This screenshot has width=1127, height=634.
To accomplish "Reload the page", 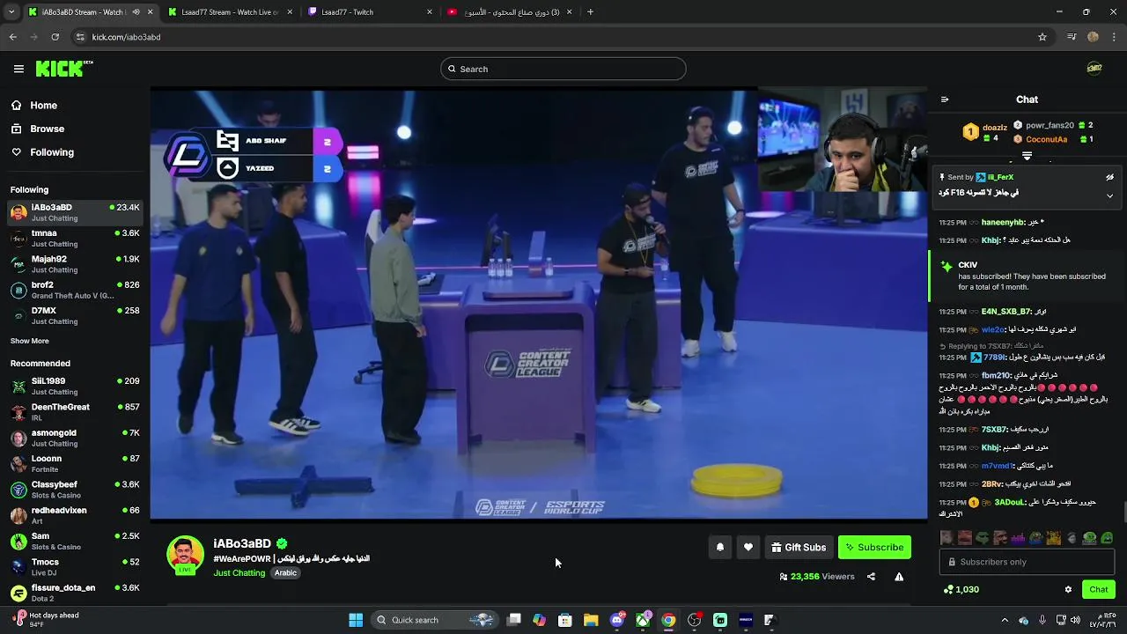I will tap(55, 37).
